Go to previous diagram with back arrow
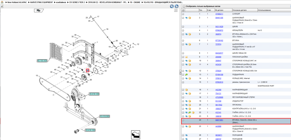Screen dimensions: 291x140 coord(172,6)
